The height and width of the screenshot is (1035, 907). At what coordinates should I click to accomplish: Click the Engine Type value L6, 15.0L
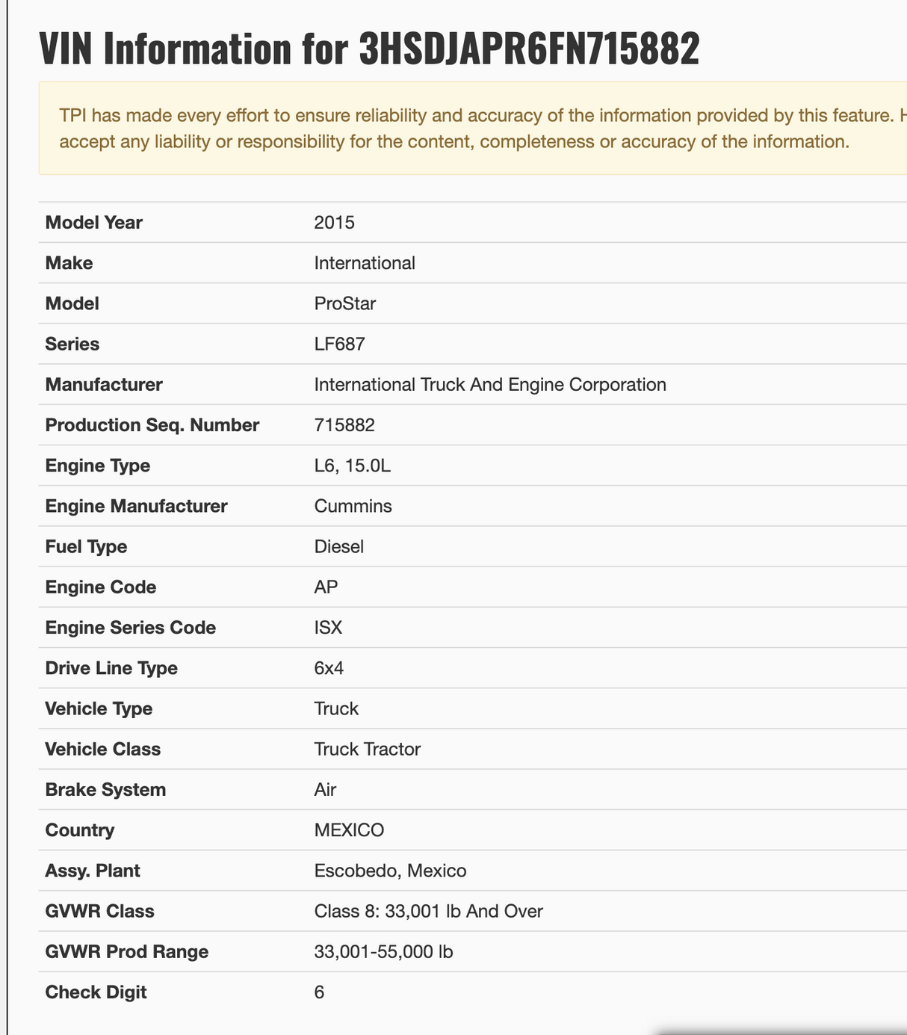point(353,466)
